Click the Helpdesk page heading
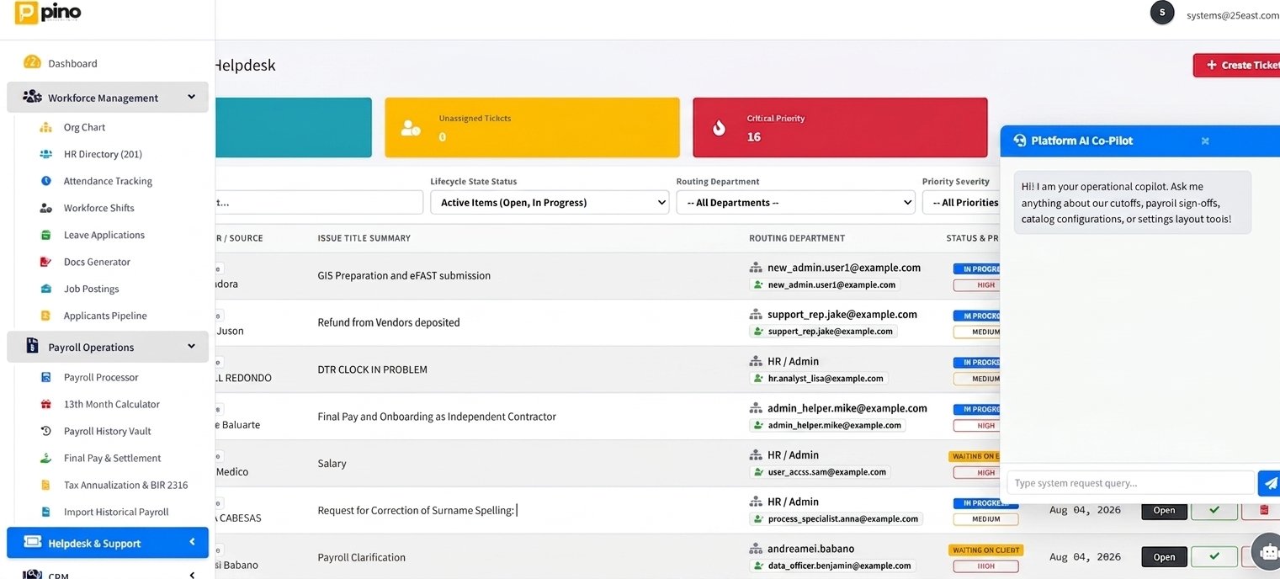The height and width of the screenshot is (579, 1280). coord(245,65)
